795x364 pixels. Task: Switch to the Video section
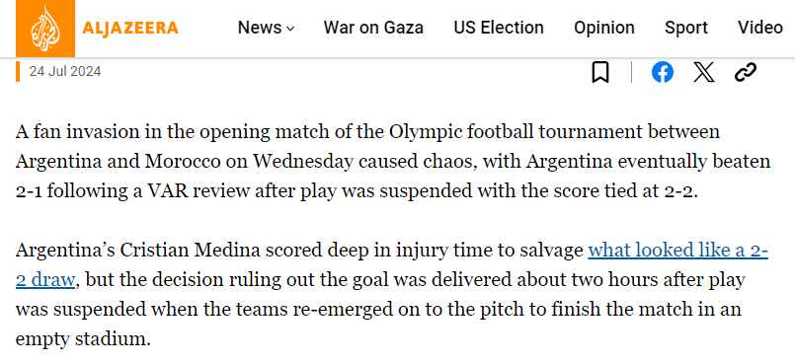[760, 28]
